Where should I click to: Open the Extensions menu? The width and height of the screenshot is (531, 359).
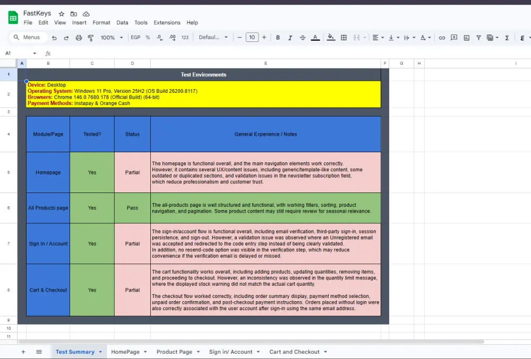(x=167, y=23)
